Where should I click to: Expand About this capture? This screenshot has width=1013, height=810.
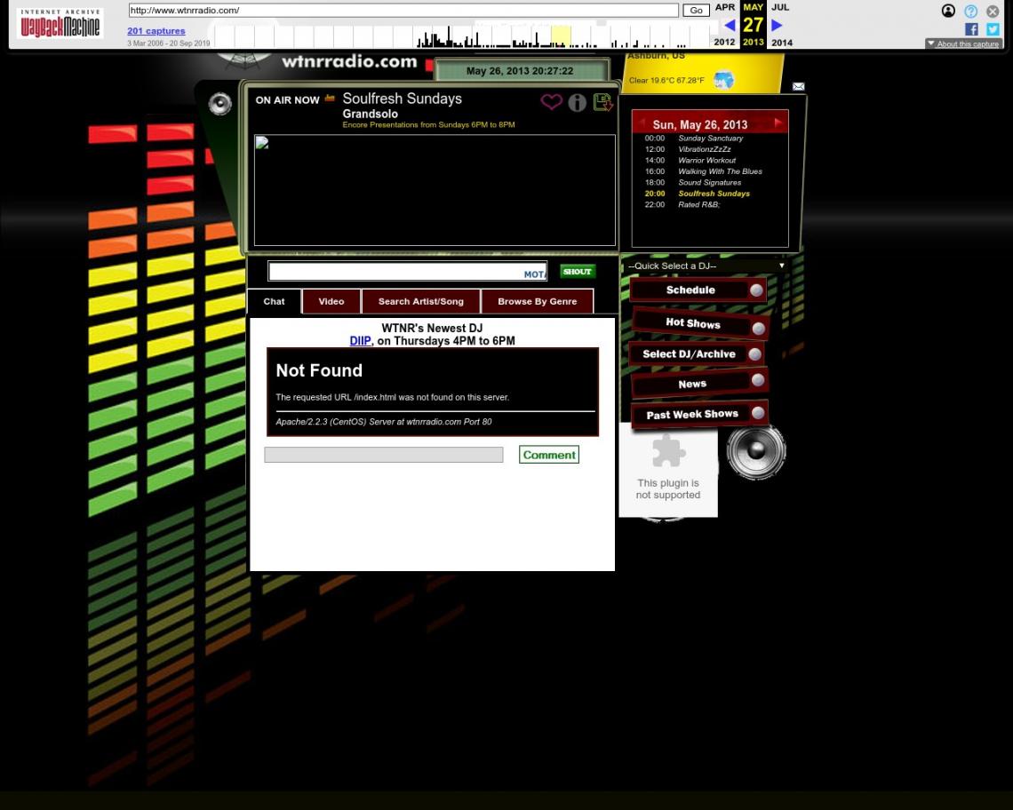tap(963, 44)
